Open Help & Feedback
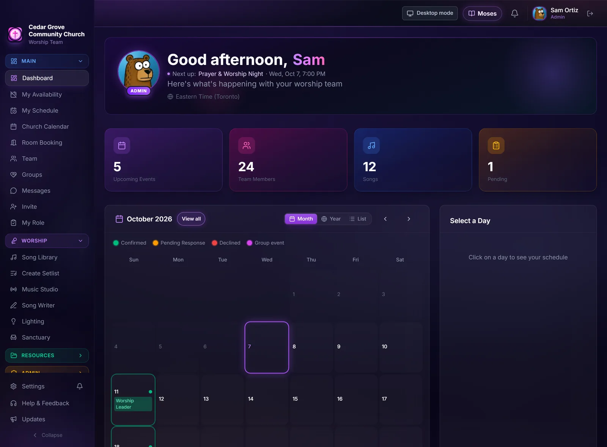The height and width of the screenshot is (447, 607). [47, 403]
